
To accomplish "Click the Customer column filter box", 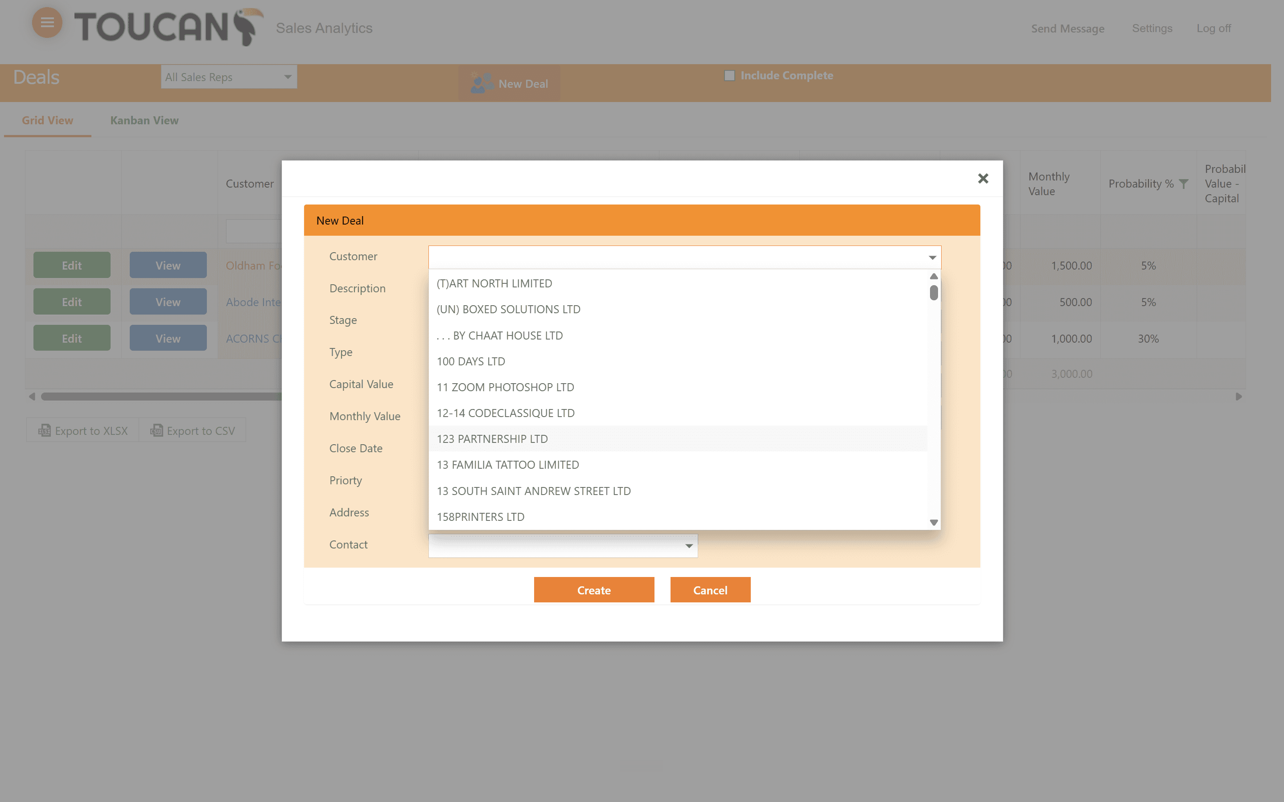I will [254, 231].
